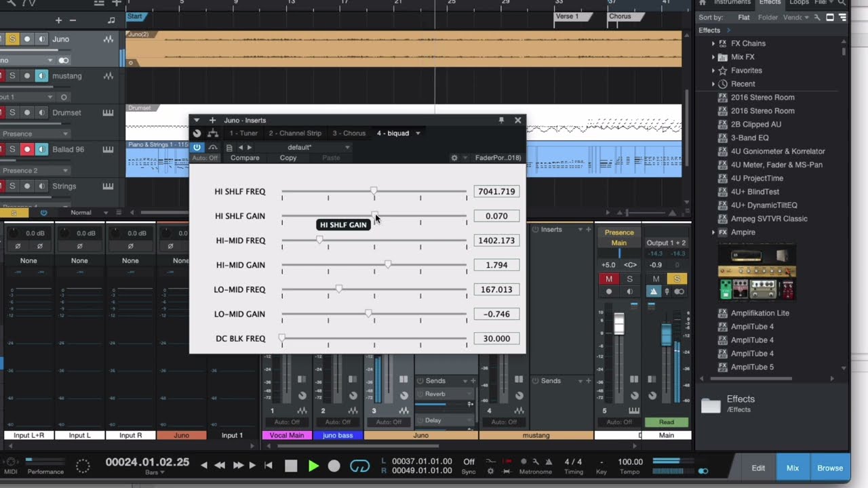Collapse the Ampire effect entry
This screenshot has height=488, width=868.
713,232
